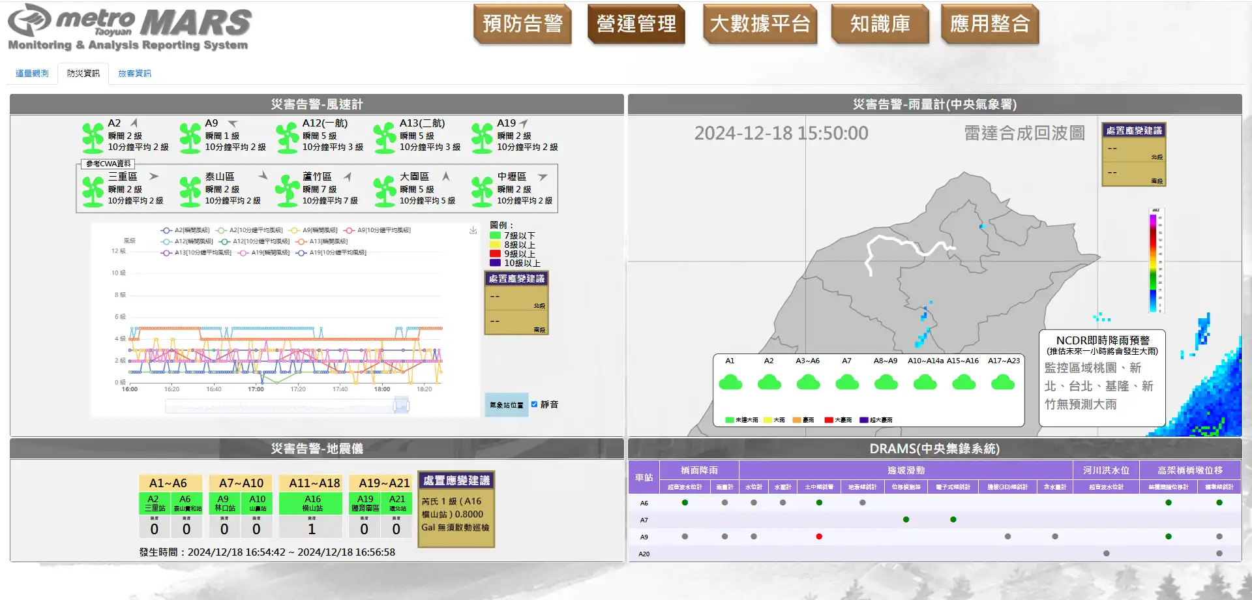The width and height of the screenshot is (1252, 600).
Task: Click gray 河川洪水位 dot in A20 row
Action: pos(1106,554)
